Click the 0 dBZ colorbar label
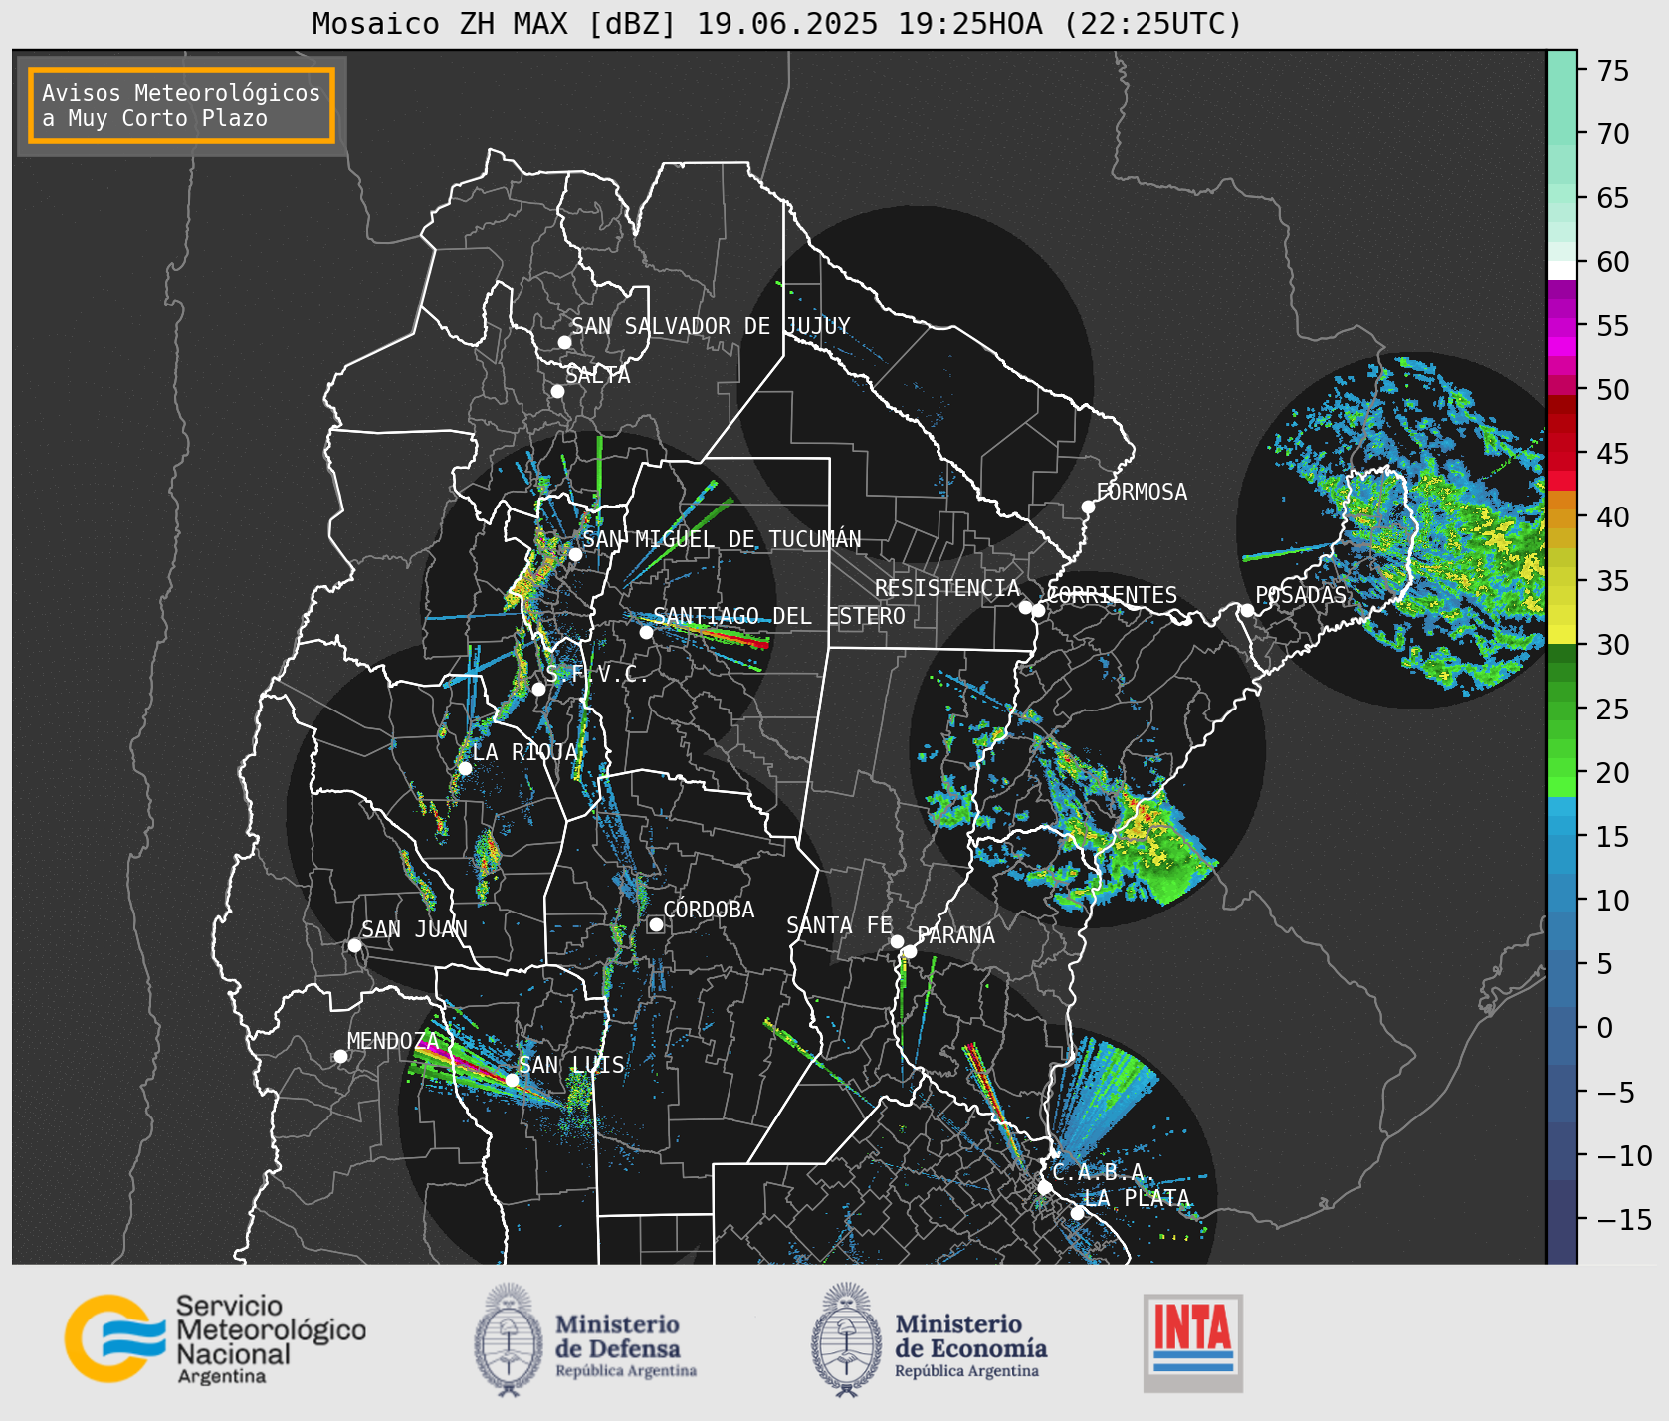 (x=1604, y=1028)
